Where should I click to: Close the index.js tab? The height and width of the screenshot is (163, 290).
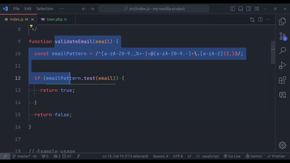[x=32, y=20]
